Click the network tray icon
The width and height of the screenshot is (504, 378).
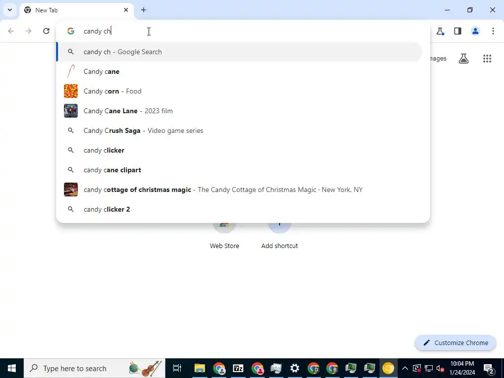click(x=429, y=368)
